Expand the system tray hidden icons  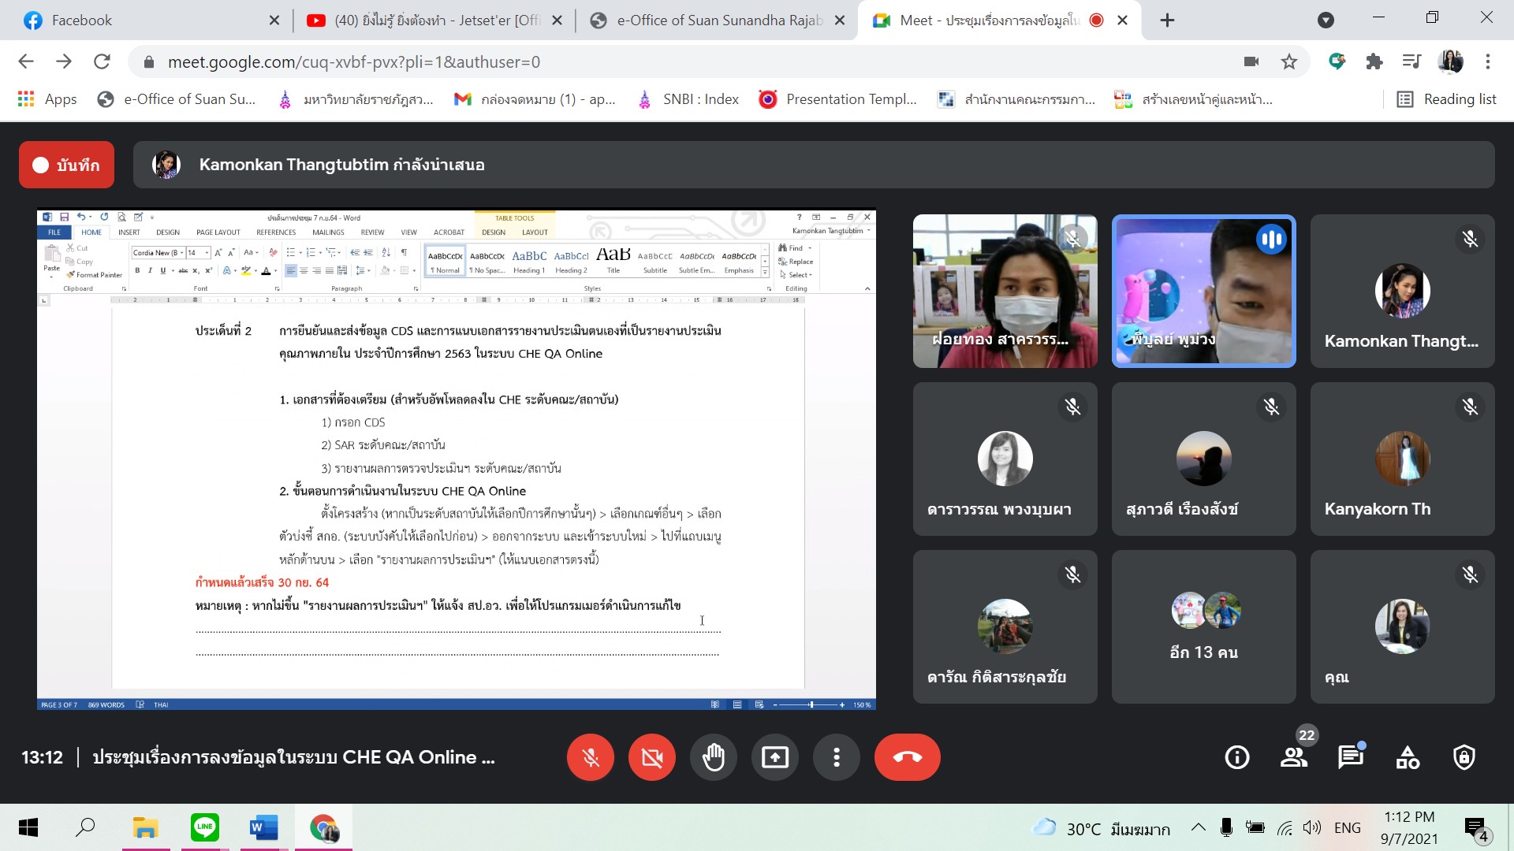tap(1198, 827)
